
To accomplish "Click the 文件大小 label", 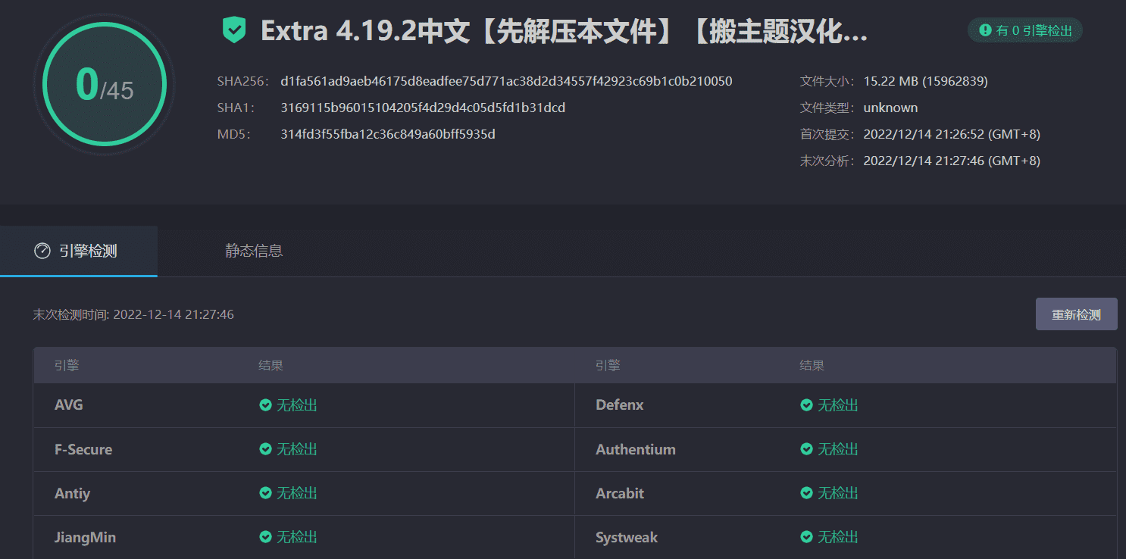I will click(x=827, y=81).
